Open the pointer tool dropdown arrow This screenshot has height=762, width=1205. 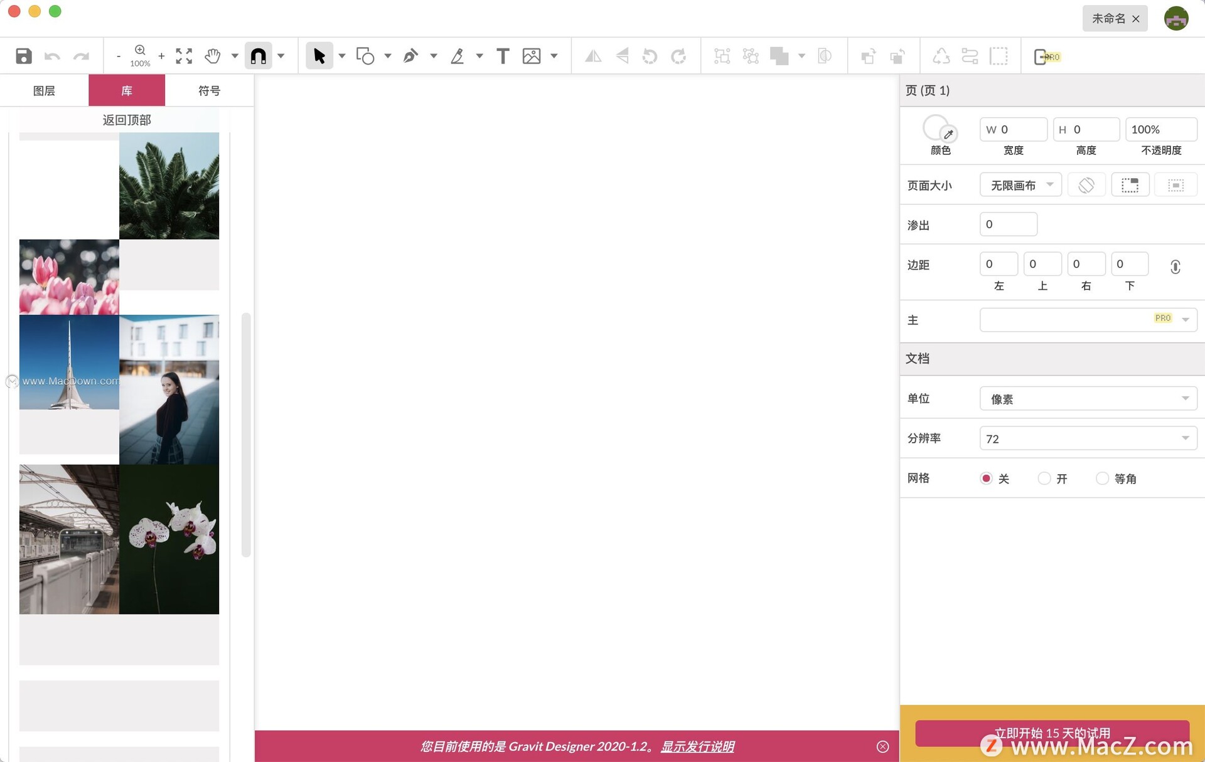click(342, 56)
